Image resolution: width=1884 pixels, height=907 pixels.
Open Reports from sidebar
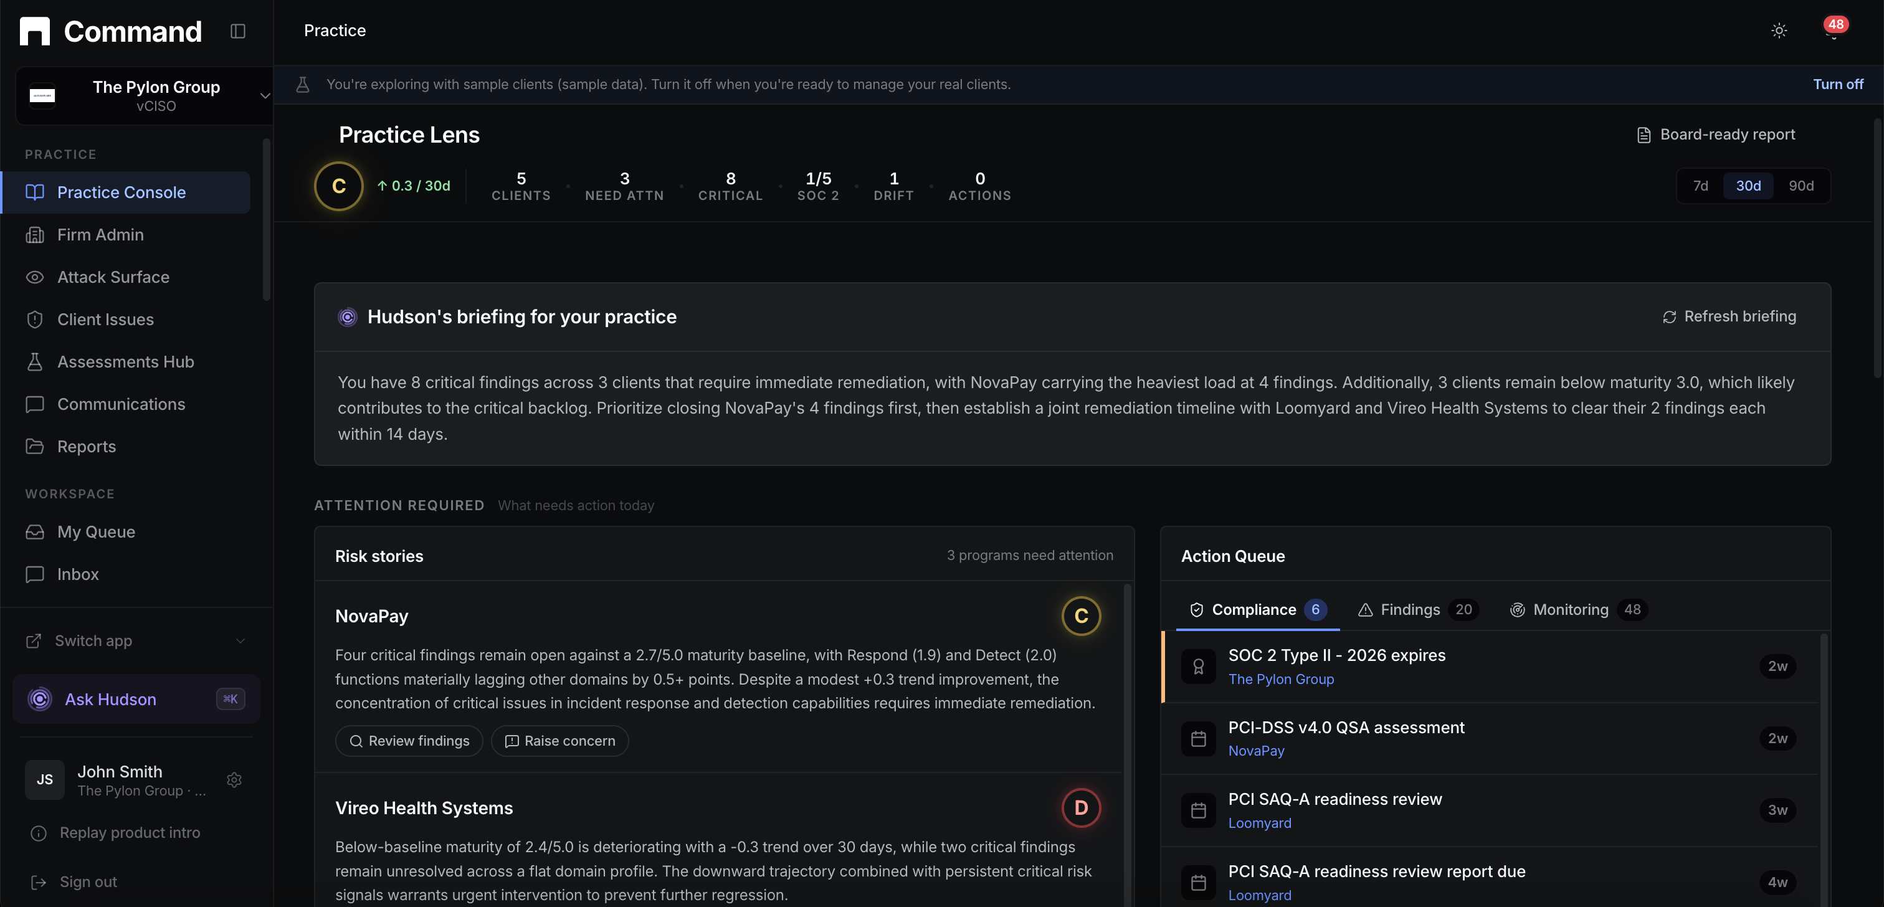tap(126, 447)
